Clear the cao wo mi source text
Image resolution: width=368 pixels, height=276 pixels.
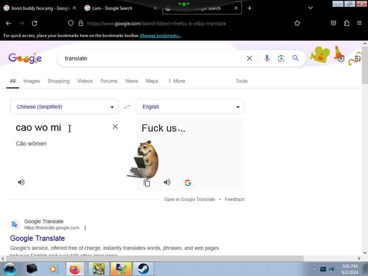click(115, 126)
